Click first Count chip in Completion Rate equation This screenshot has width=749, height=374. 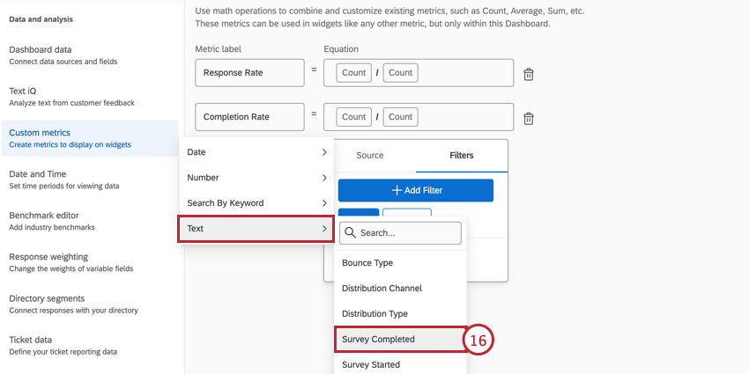click(x=353, y=117)
